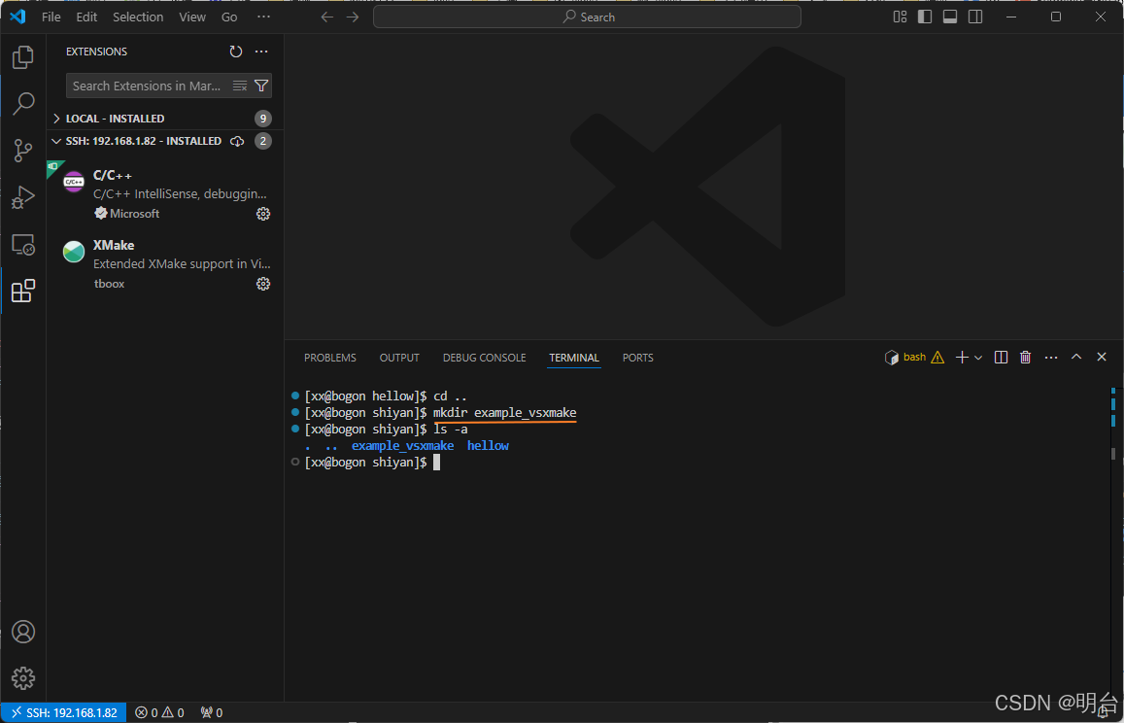The height and width of the screenshot is (723, 1124).
Task: Open the Manage gear in activity bar
Action: click(x=23, y=678)
